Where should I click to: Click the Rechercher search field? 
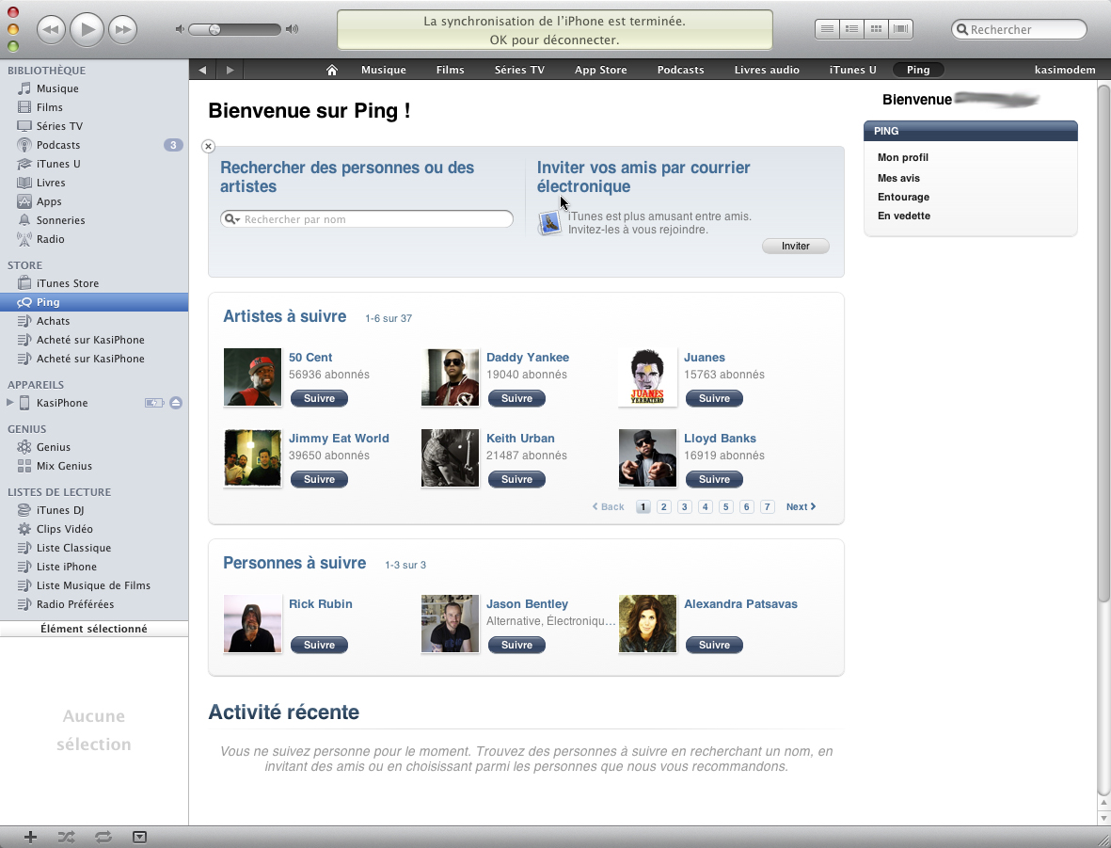coord(1019,29)
